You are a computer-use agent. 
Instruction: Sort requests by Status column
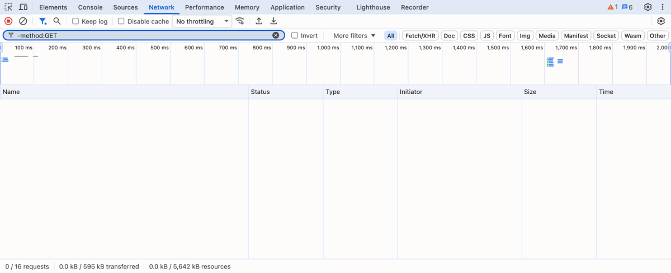[286, 92]
